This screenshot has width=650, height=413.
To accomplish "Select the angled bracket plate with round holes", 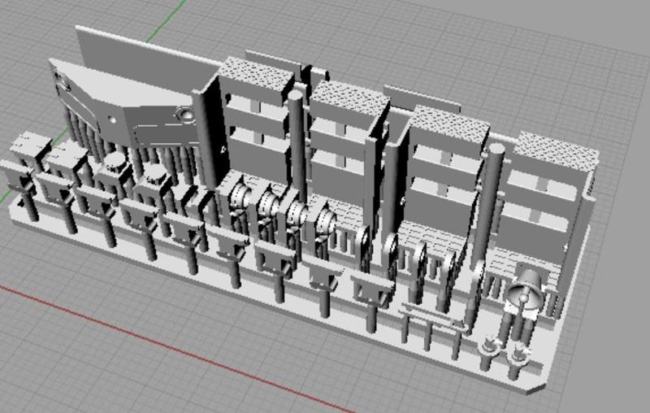I will tap(124, 104).
